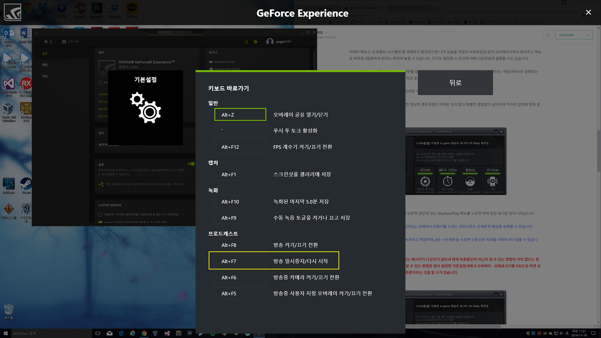This screenshot has height=338, width=601.
Task: Open Internet Explorer from the taskbar
Action: (x=133, y=333)
